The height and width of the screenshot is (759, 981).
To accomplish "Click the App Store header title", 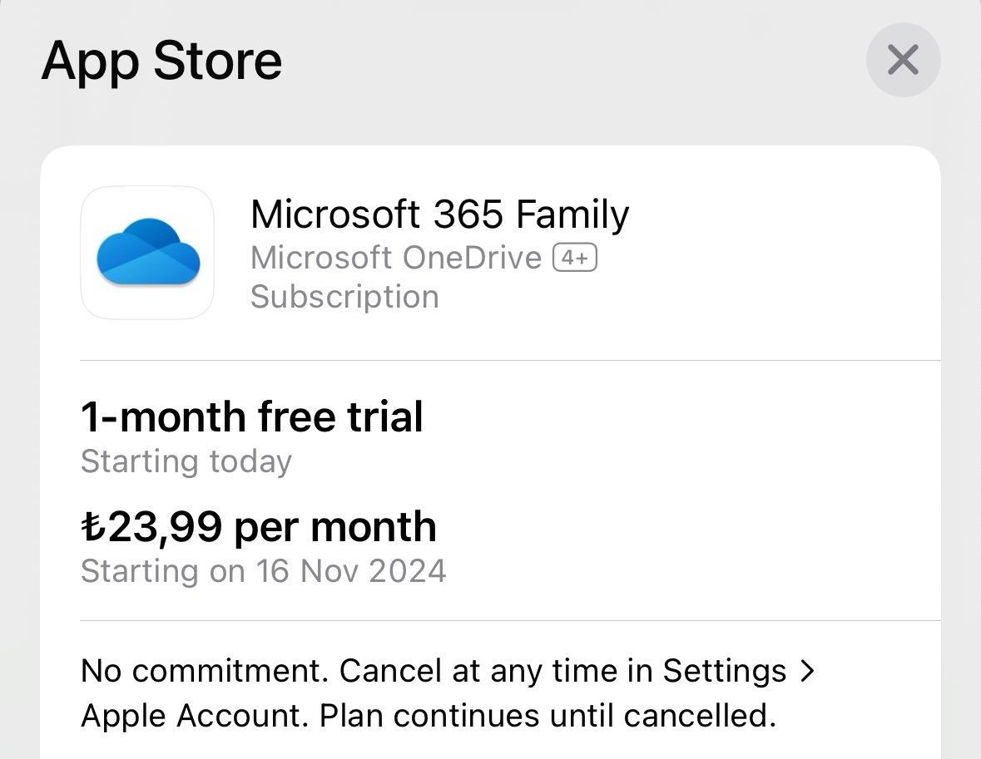I will [162, 61].
